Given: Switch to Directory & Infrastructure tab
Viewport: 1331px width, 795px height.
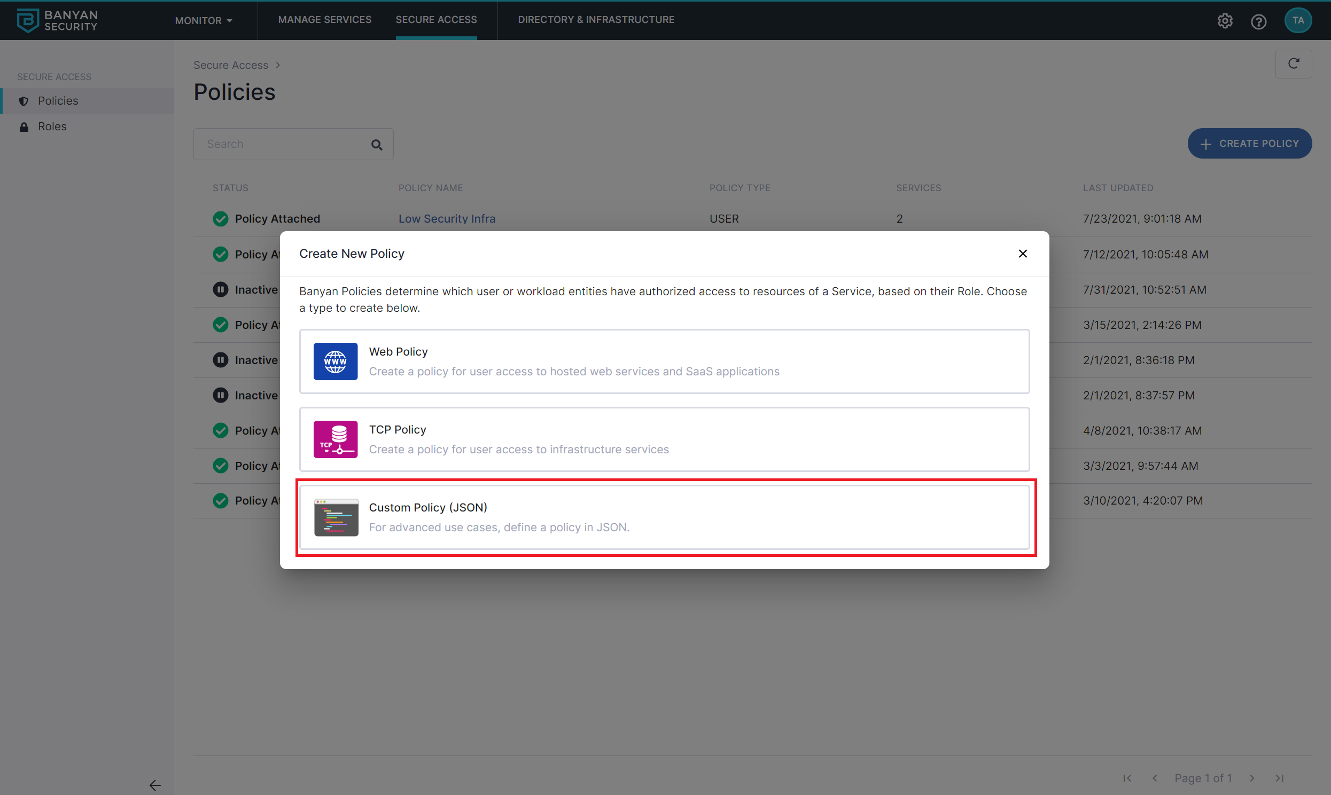Looking at the screenshot, I should click(596, 20).
